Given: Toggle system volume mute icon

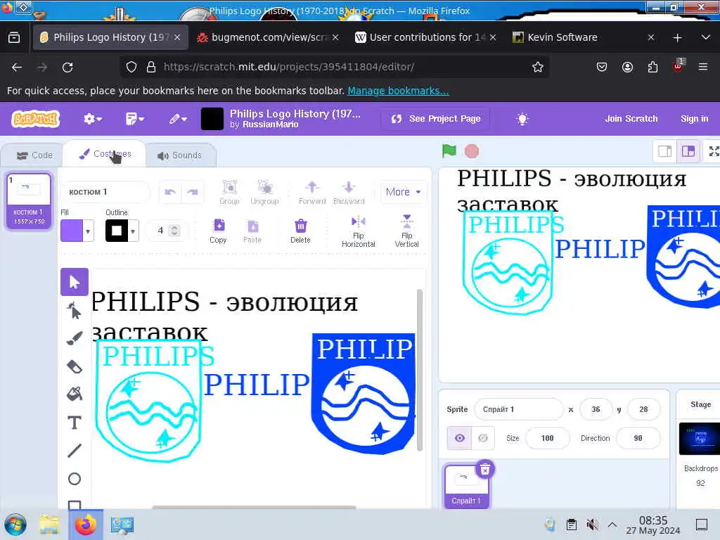Looking at the screenshot, I should point(592,525).
